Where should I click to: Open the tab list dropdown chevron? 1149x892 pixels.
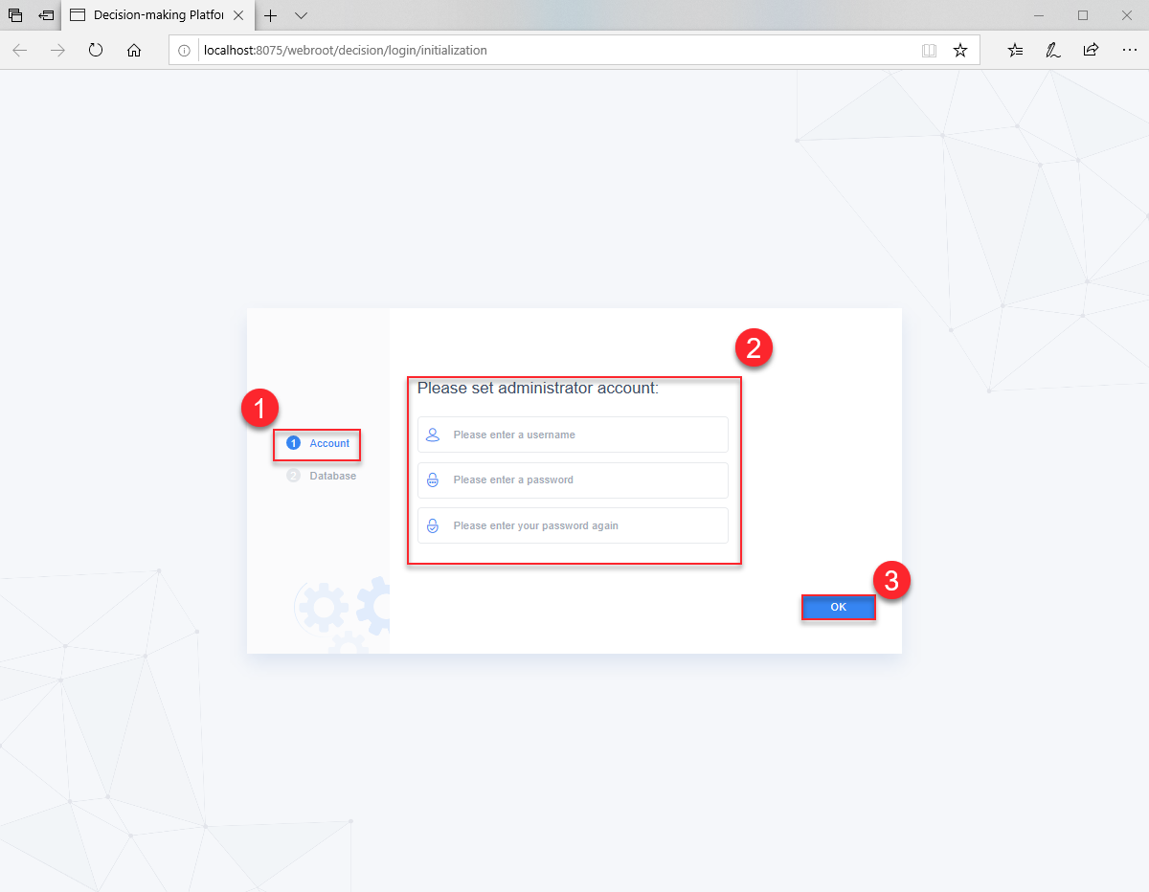(300, 15)
